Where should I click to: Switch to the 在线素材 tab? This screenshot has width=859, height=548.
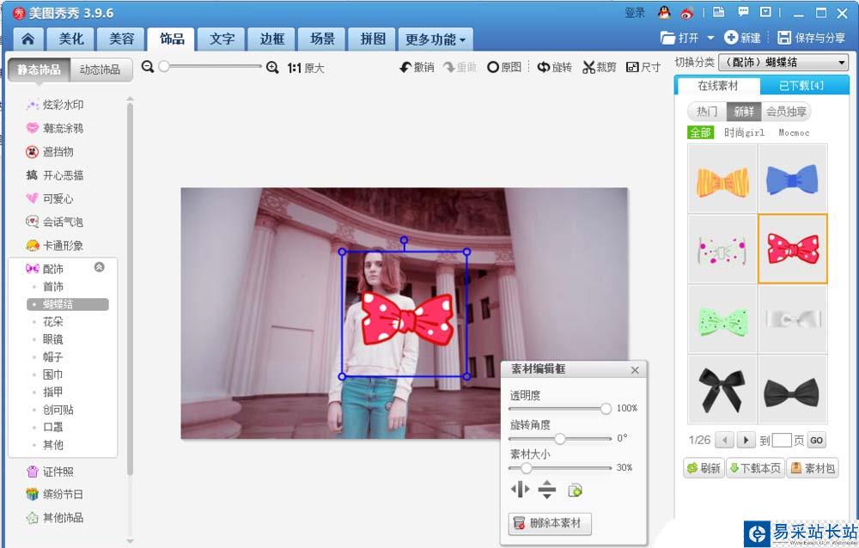[717, 86]
